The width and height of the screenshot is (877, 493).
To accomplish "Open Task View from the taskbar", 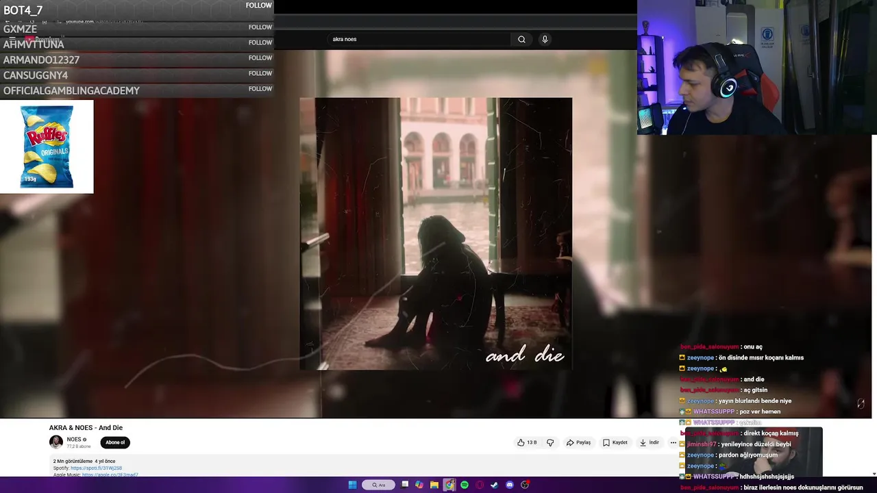I will (x=405, y=485).
